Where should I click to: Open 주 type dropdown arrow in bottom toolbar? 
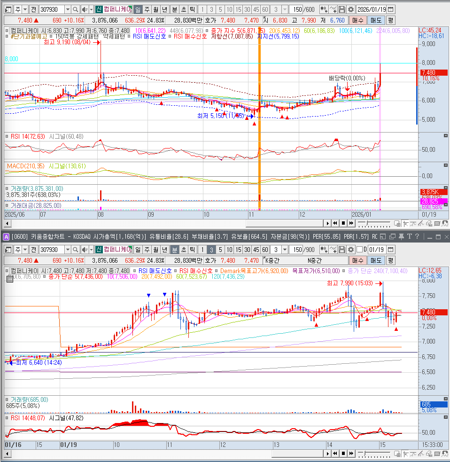(x=25, y=250)
